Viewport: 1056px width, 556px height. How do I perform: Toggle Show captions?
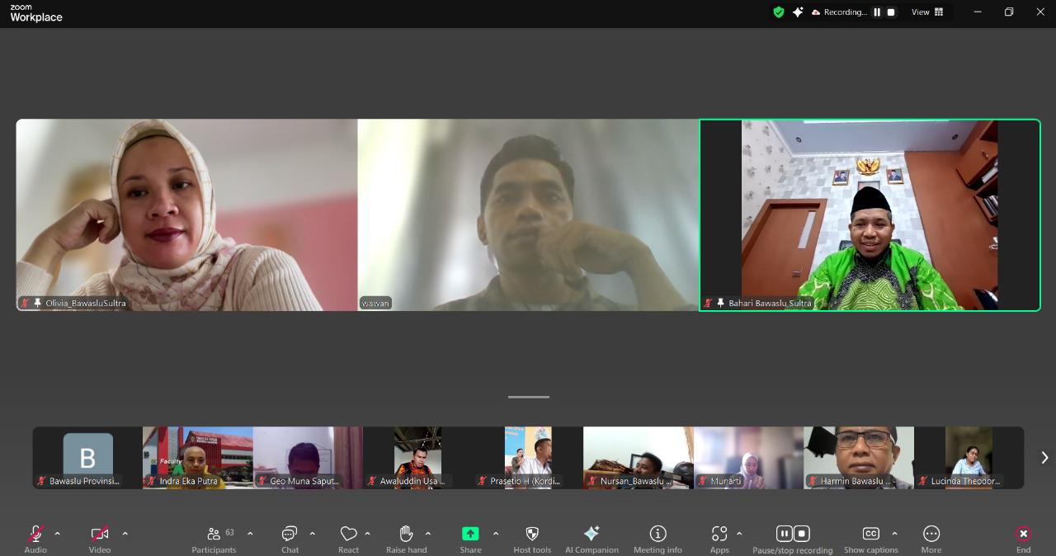870,535
